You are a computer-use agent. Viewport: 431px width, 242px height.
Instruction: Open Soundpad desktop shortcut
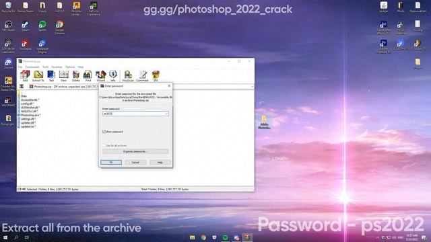[26, 45]
